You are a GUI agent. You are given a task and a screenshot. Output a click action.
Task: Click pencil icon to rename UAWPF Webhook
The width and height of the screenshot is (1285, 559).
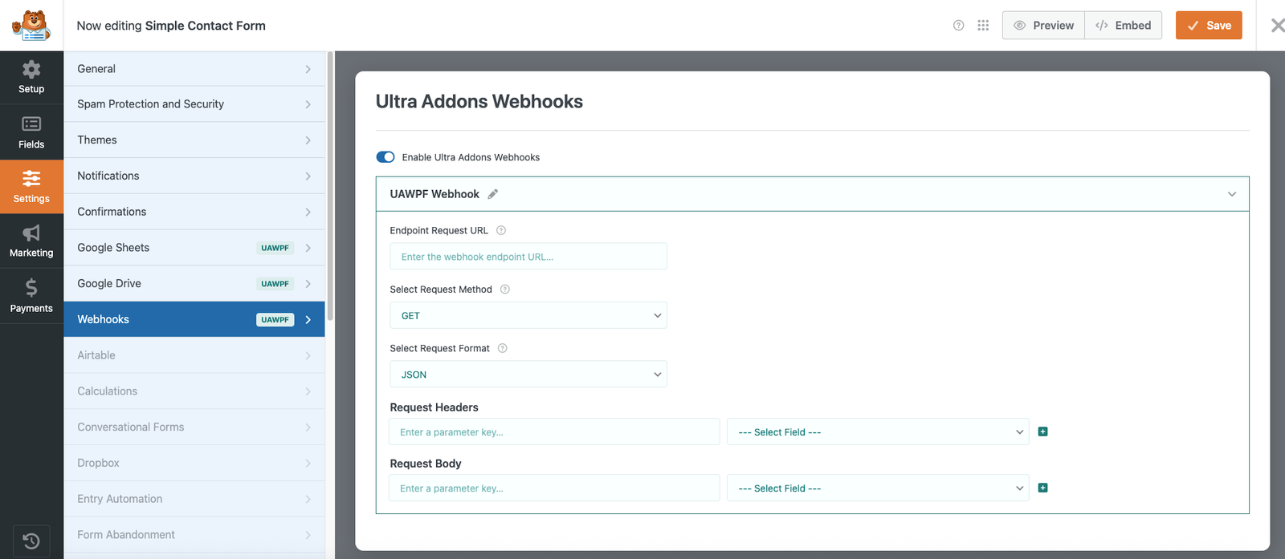[x=493, y=194]
